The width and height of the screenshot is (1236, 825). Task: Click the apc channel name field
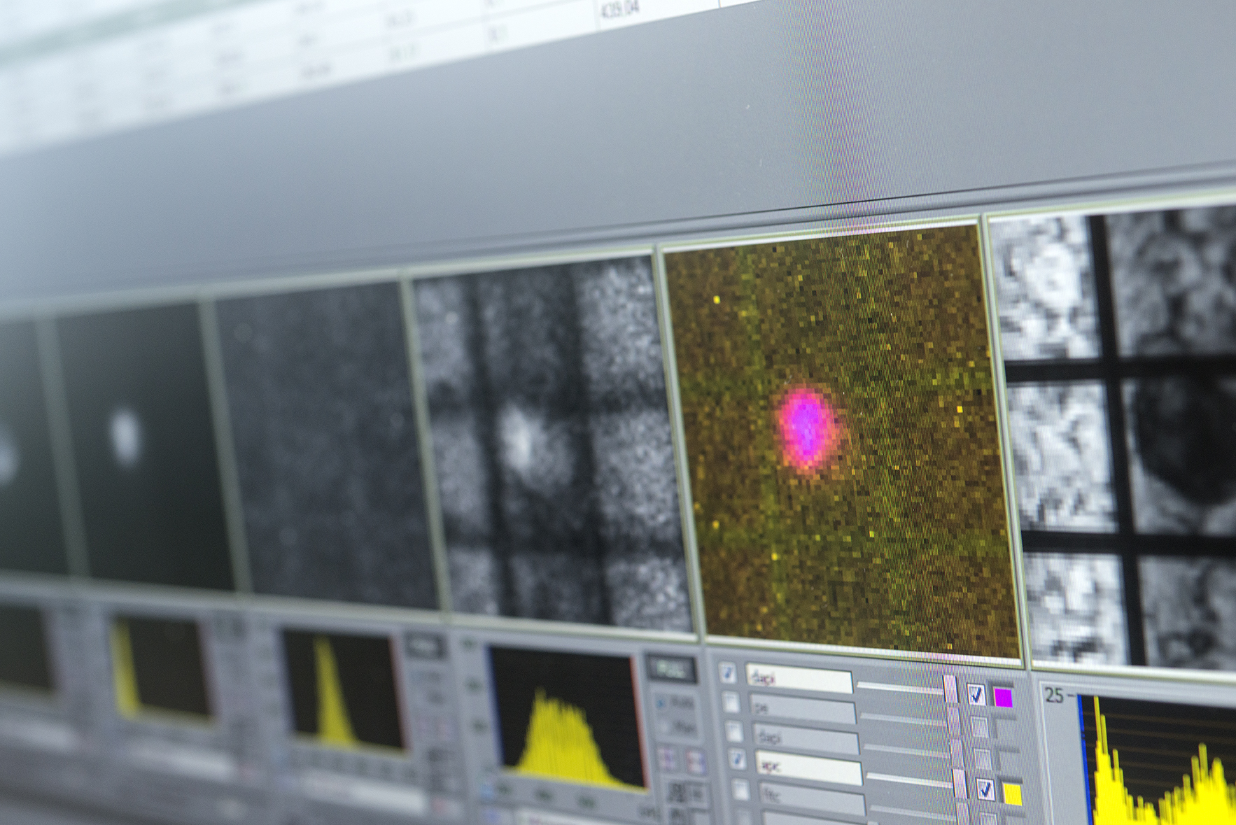coord(810,768)
